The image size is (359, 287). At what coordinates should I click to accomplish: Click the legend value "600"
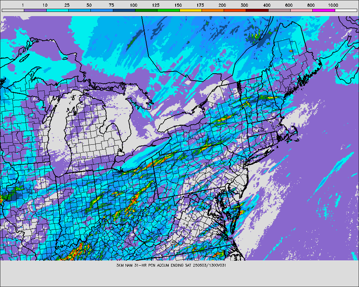point(289,5)
